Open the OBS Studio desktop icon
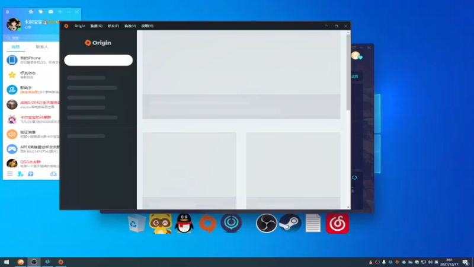This screenshot has height=267, width=474. point(266,224)
